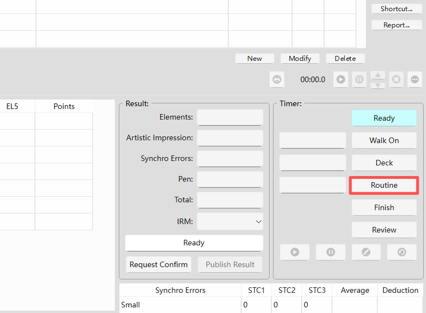This screenshot has width=426, height=313.
Task: Start the top clock with play icon
Action: click(x=341, y=79)
